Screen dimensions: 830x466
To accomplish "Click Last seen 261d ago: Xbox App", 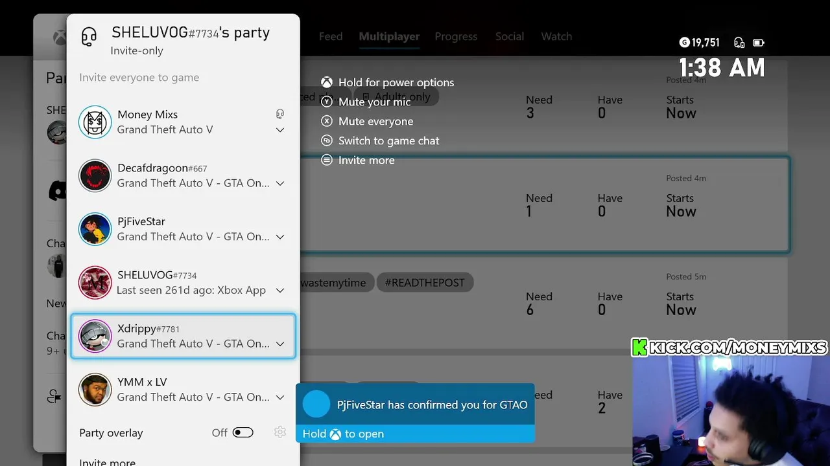I will [x=191, y=291].
